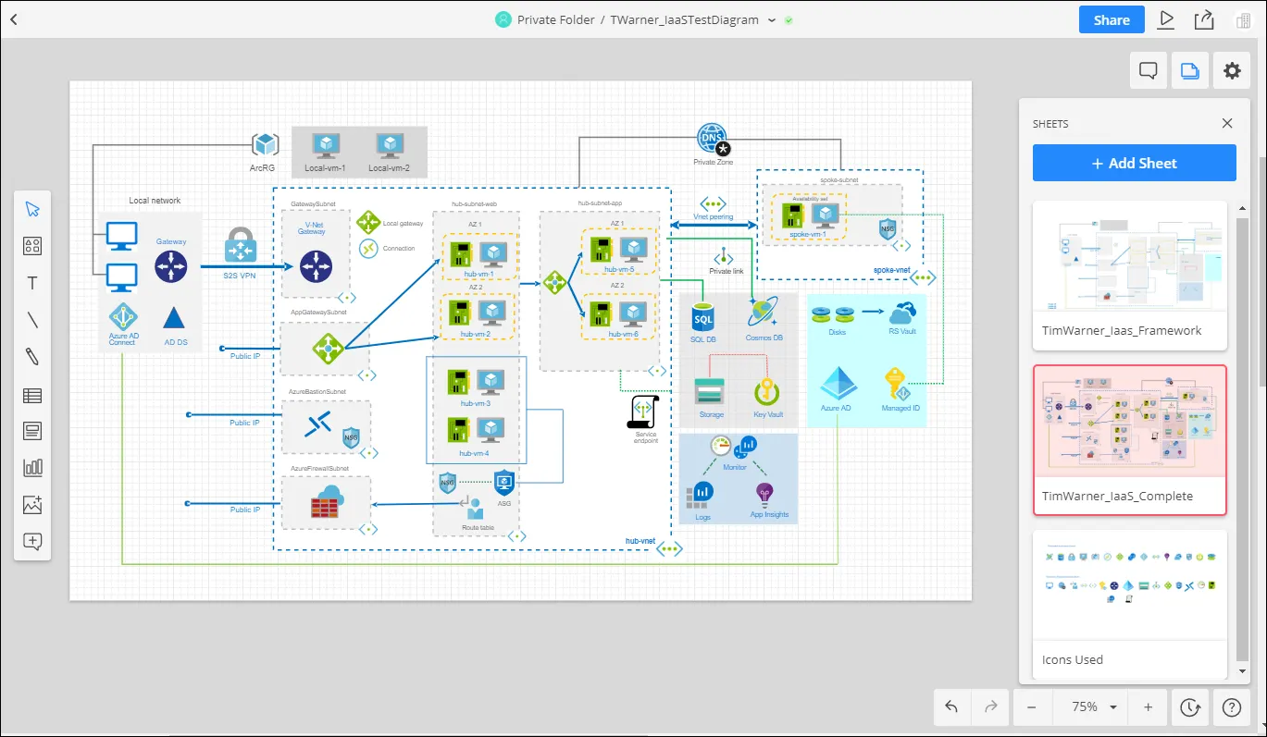Close the Sheets panel
1267x737 pixels.
(x=1227, y=123)
